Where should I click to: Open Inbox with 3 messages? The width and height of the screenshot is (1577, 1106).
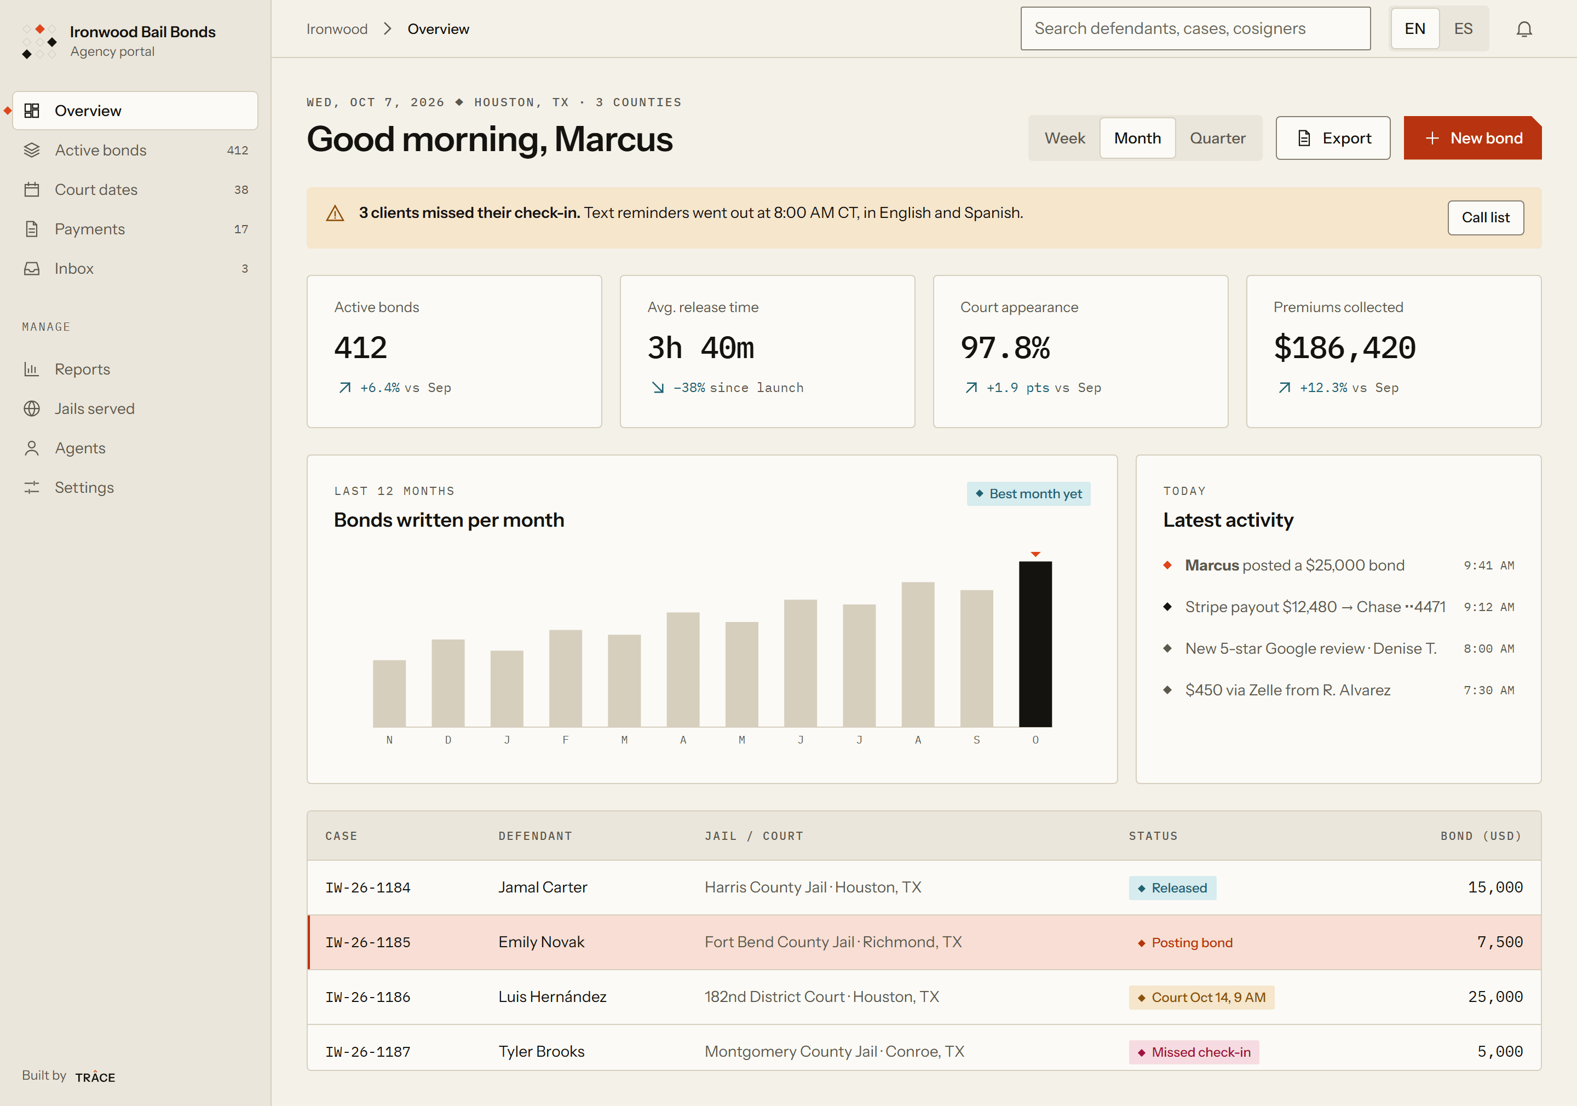coord(135,269)
